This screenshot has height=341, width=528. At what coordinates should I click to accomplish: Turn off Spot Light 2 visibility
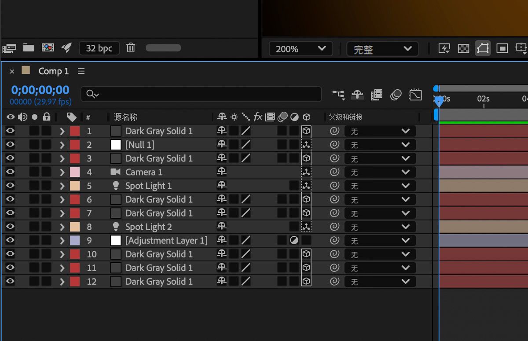pyautogui.click(x=10, y=226)
